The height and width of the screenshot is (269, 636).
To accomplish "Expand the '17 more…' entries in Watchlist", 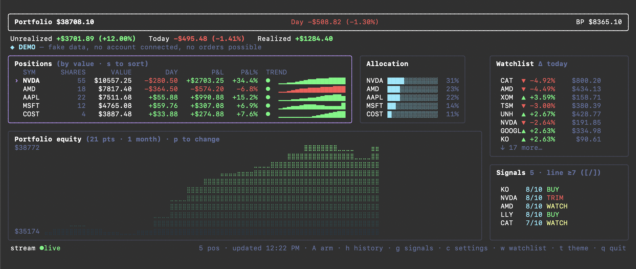I will click(x=521, y=148).
